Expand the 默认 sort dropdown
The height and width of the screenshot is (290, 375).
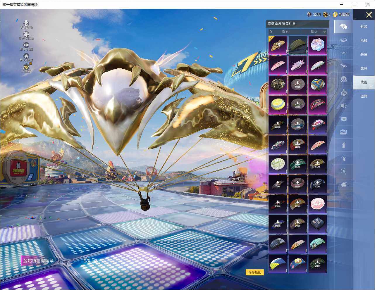pos(314,32)
